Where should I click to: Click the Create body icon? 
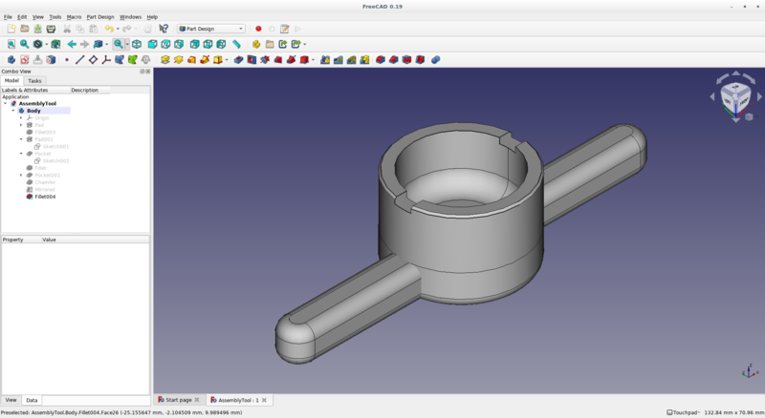(x=11, y=59)
